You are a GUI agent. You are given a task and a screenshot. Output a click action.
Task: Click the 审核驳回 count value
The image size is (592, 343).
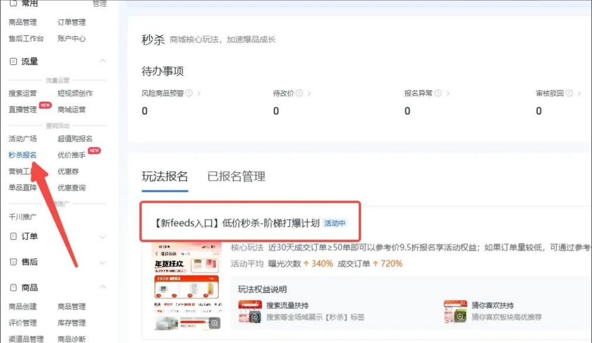tap(539, 111)
